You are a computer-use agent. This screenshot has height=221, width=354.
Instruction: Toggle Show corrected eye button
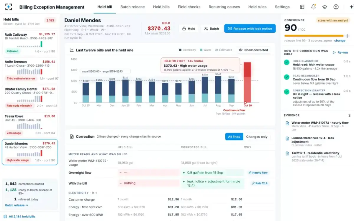[253, 50]
